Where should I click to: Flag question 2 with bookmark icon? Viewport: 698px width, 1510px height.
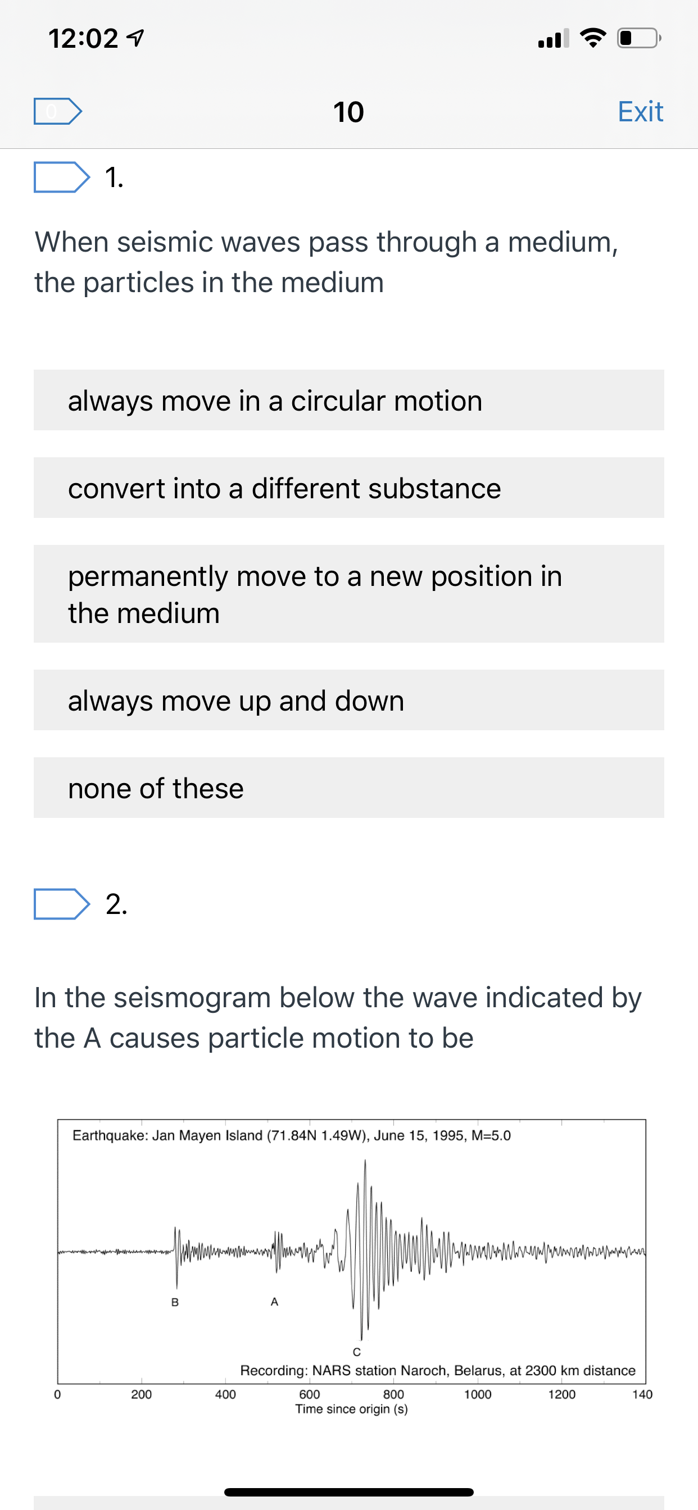pyautogui.click(x=62, y=904)
